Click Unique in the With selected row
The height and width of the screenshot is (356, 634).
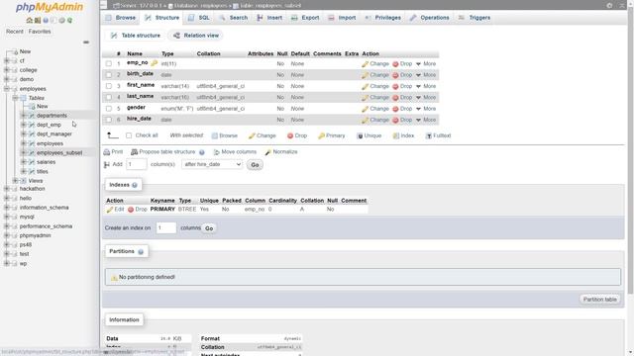point(370,135)
